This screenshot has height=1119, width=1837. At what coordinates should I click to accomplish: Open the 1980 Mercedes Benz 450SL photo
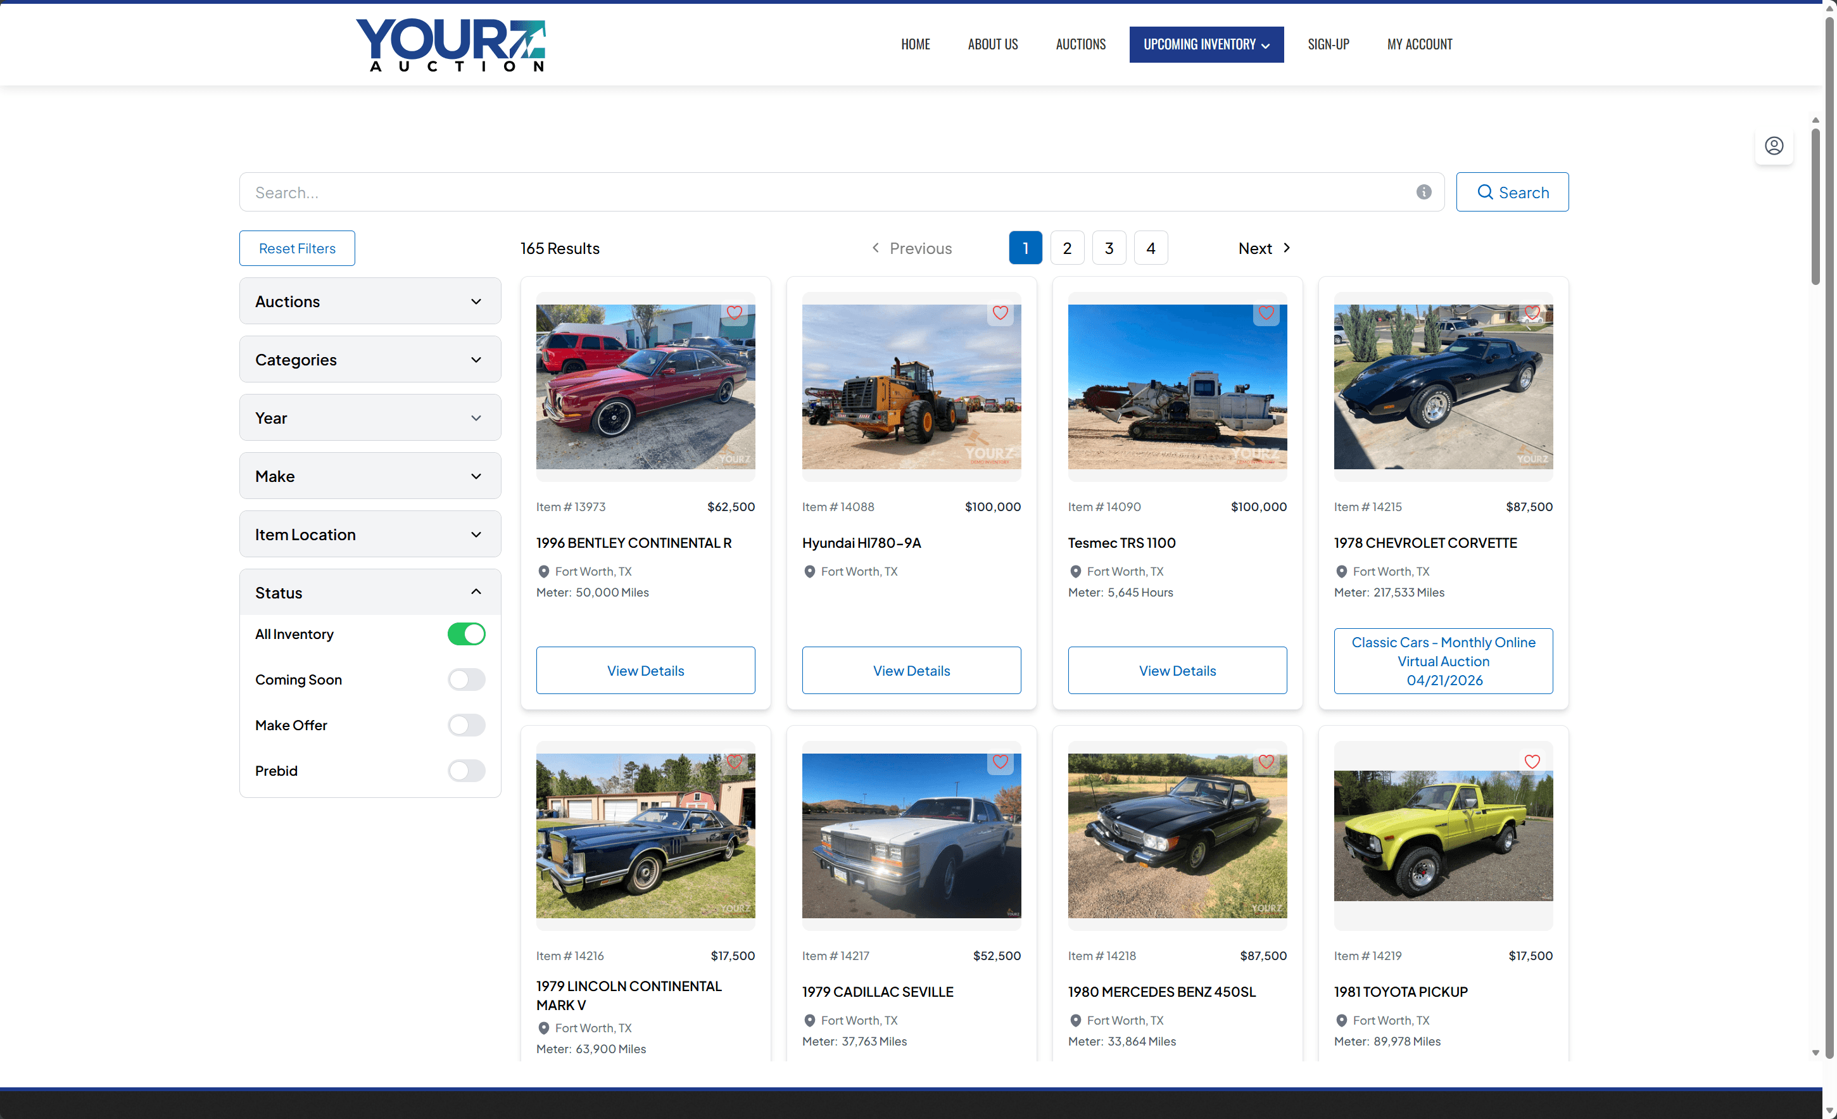click(1177, 836)
